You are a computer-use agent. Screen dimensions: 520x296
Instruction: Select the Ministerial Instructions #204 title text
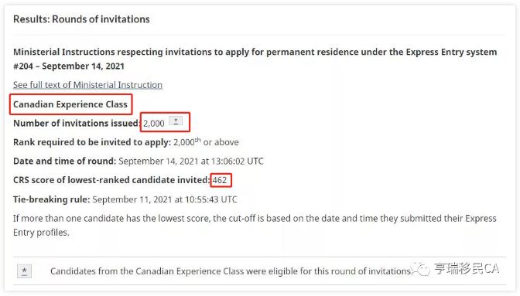[255, 59]
